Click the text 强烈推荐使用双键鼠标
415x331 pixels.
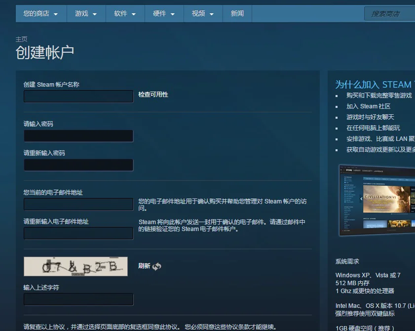point(365,314)
